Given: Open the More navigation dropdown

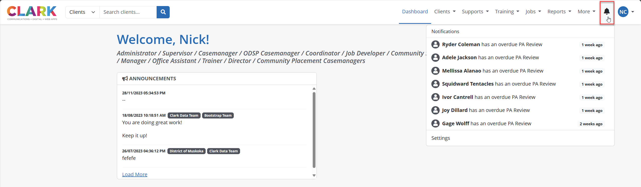Looking at the screenshot, I should 586,12.
